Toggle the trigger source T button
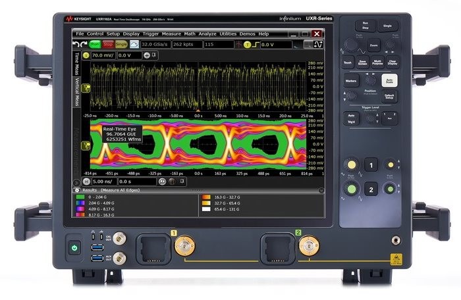 point(248,44)
